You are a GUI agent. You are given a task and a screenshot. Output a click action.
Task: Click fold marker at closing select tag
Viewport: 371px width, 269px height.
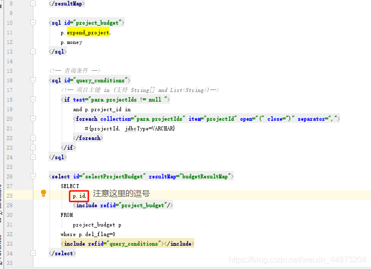pos(33,253)
